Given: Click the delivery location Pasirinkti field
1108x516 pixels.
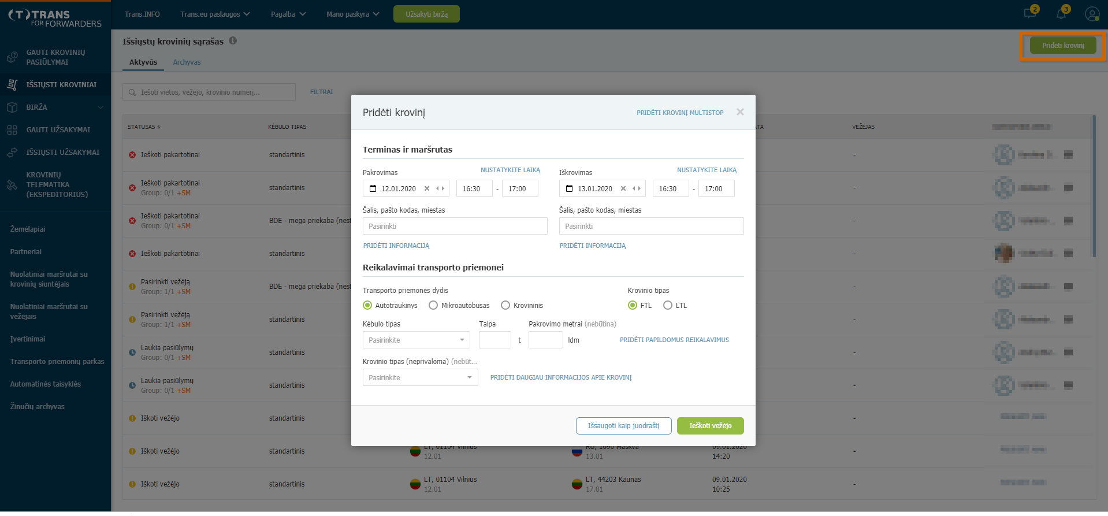Looking at the screenshot, I should [x=652, y=226].
